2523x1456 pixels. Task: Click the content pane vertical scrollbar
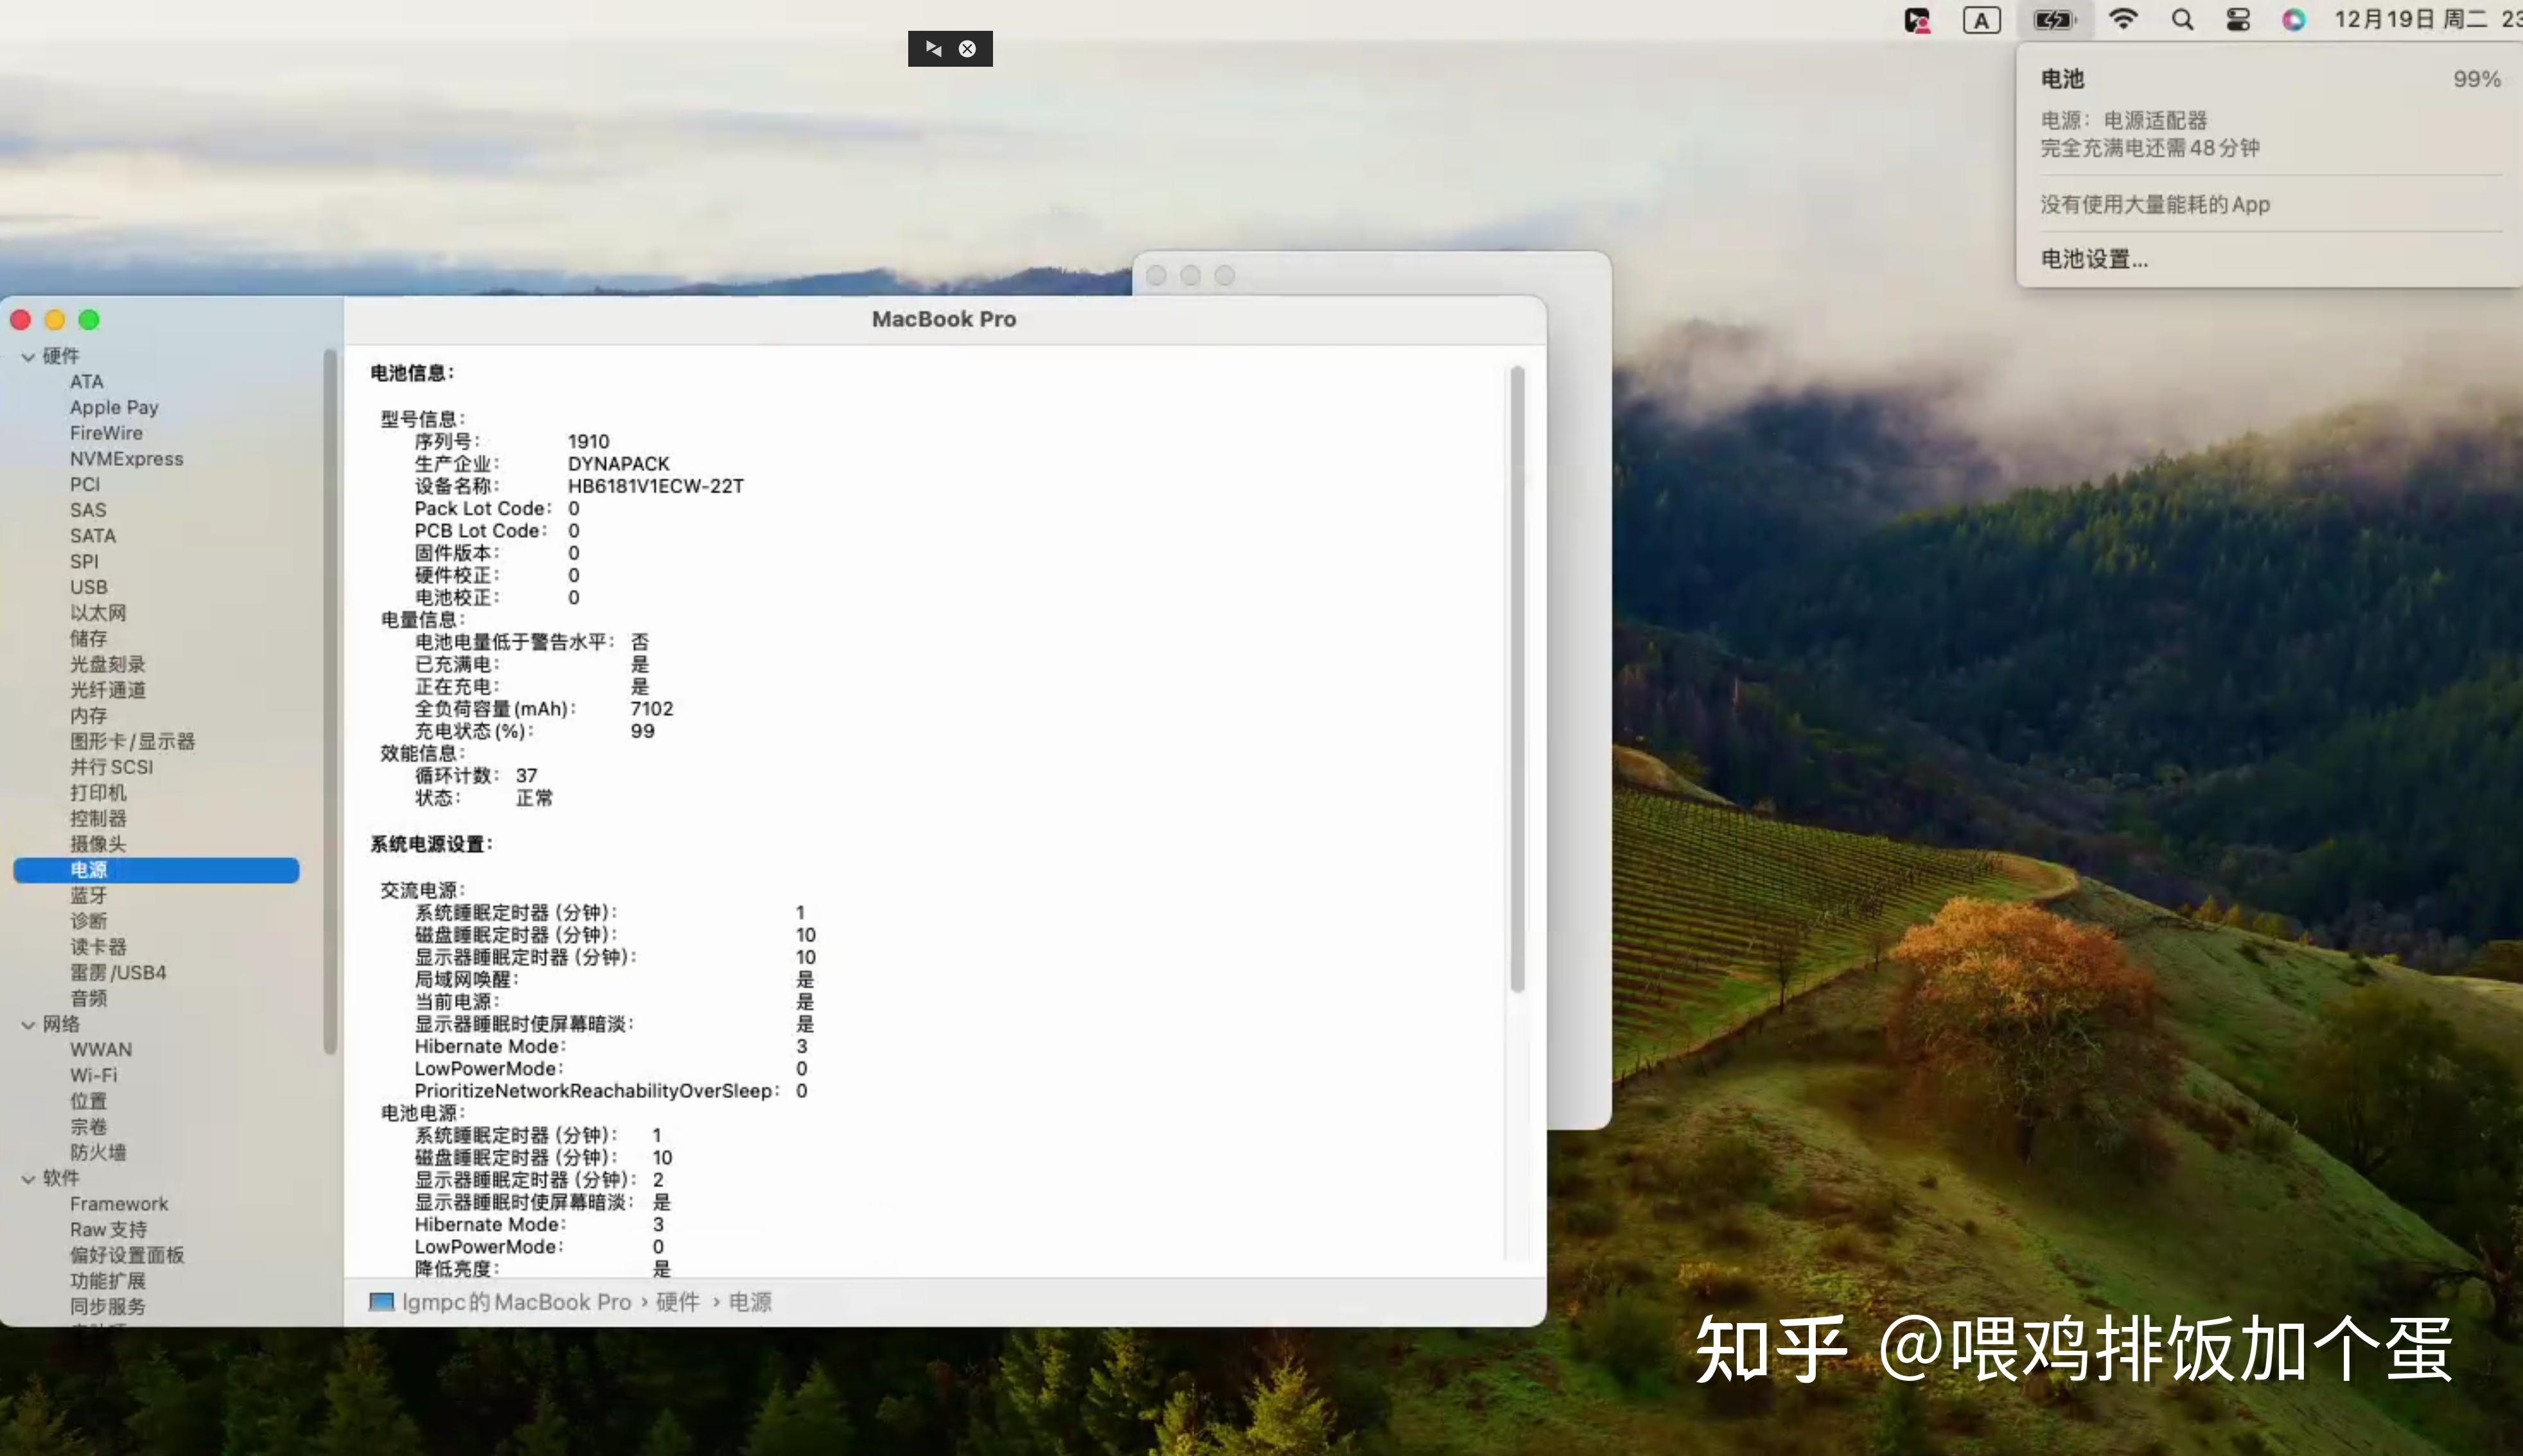pos(1516,680)
